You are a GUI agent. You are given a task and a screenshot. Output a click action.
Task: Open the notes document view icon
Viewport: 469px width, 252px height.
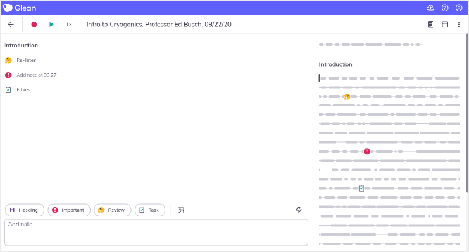pos(431,25)
